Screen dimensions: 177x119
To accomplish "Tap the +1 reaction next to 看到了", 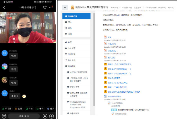I will (x=24, y=96).
